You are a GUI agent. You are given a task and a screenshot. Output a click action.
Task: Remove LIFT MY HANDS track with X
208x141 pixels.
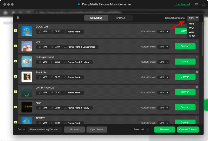tap(197, 87)
